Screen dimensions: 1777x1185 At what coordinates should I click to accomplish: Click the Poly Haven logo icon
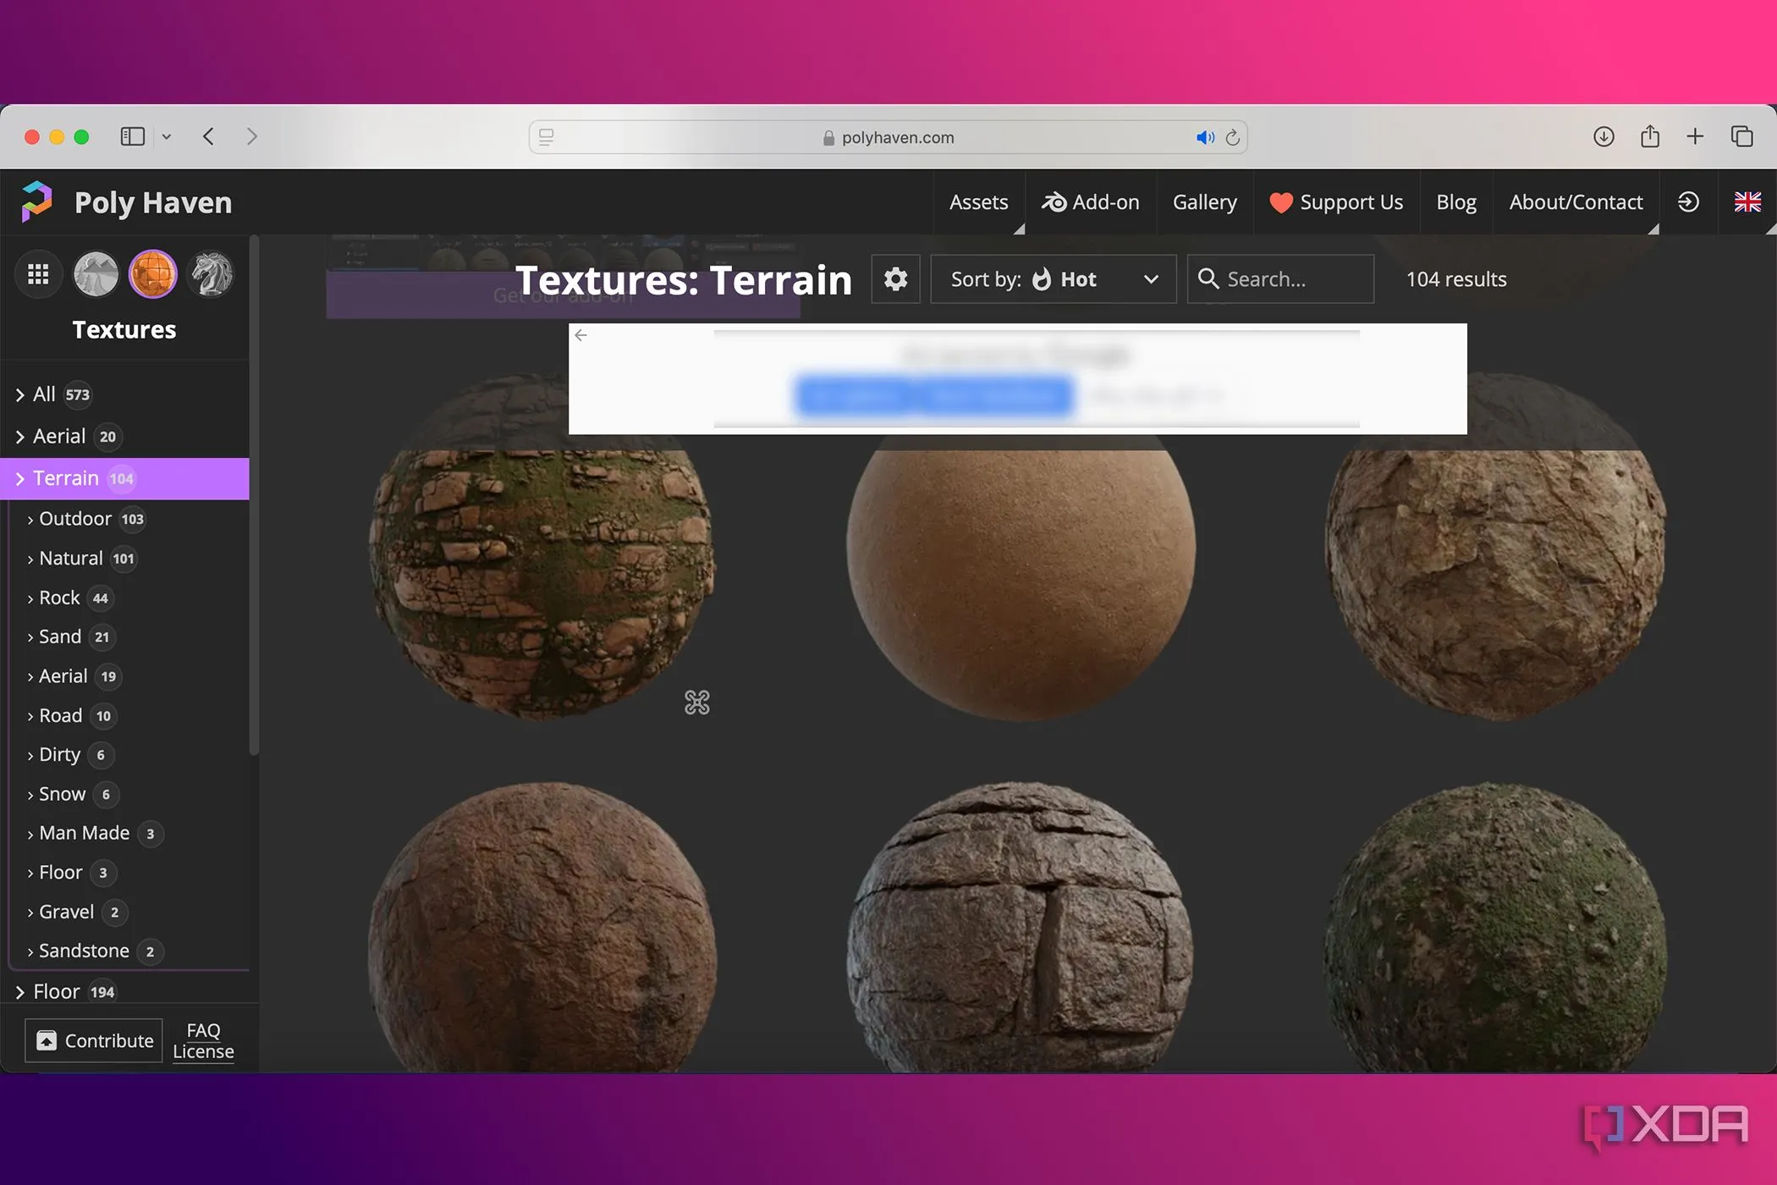tap(36, 201)
